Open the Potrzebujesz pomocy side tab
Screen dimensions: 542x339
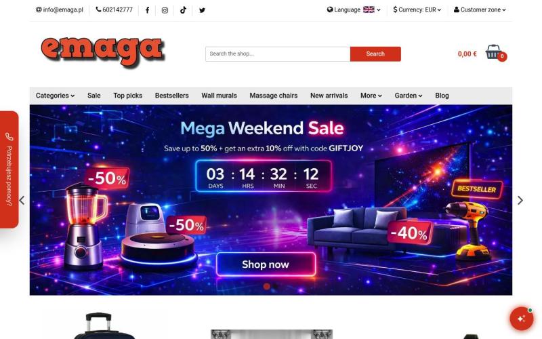[9, 169]
